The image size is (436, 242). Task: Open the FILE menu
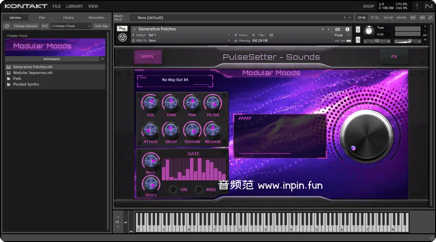coord(57,6)
